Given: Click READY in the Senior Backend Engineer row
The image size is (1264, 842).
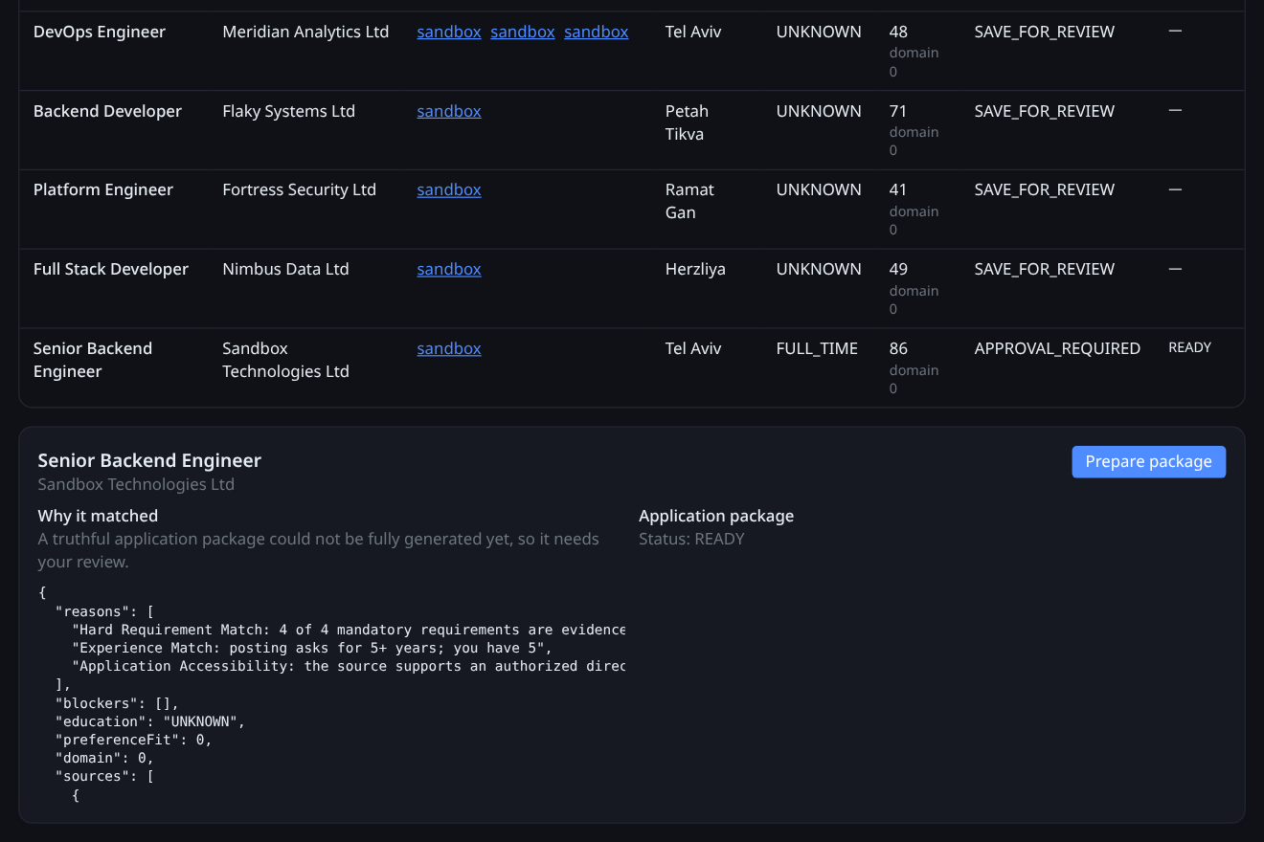Looking at the screenshot, I should (1189, 348).
